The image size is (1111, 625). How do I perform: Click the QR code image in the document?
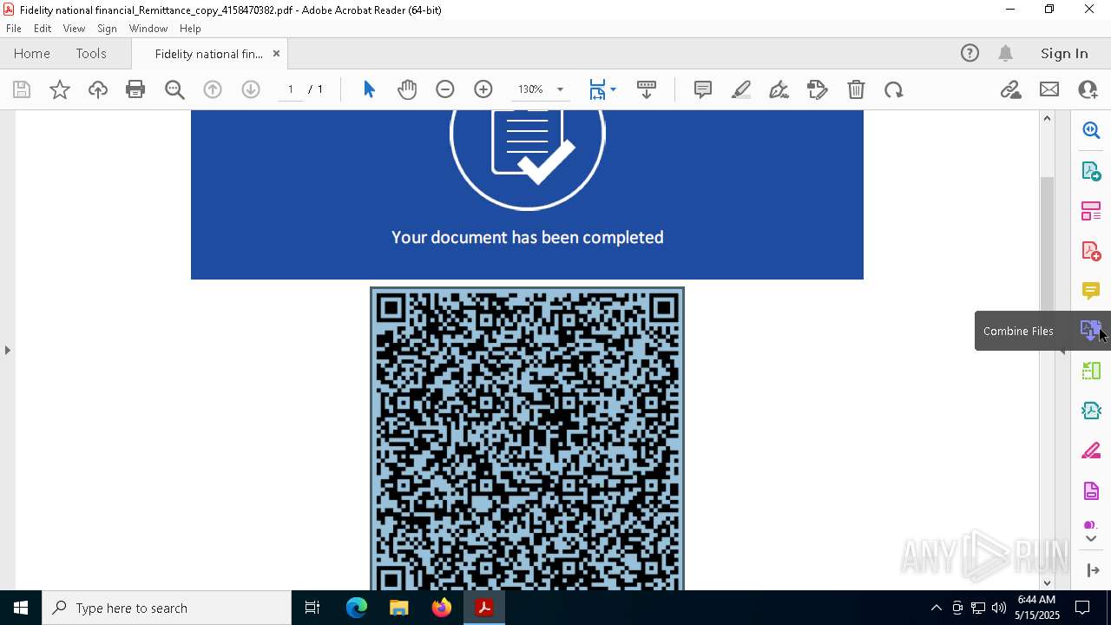[527, 438]
